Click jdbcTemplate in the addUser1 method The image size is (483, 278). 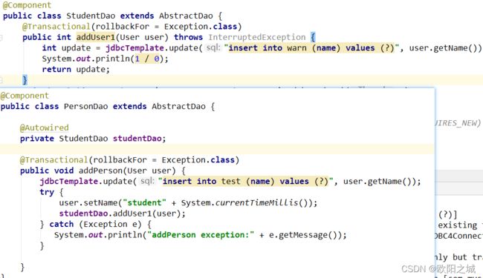click(x=134, y=48)
